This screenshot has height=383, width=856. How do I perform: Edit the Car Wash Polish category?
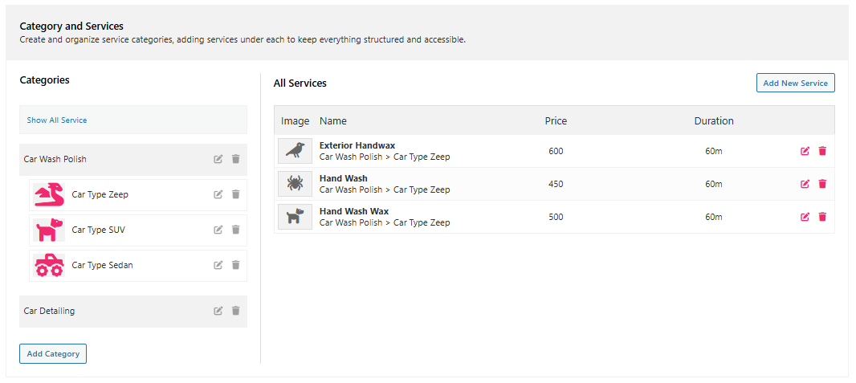[x=218, y=159]
